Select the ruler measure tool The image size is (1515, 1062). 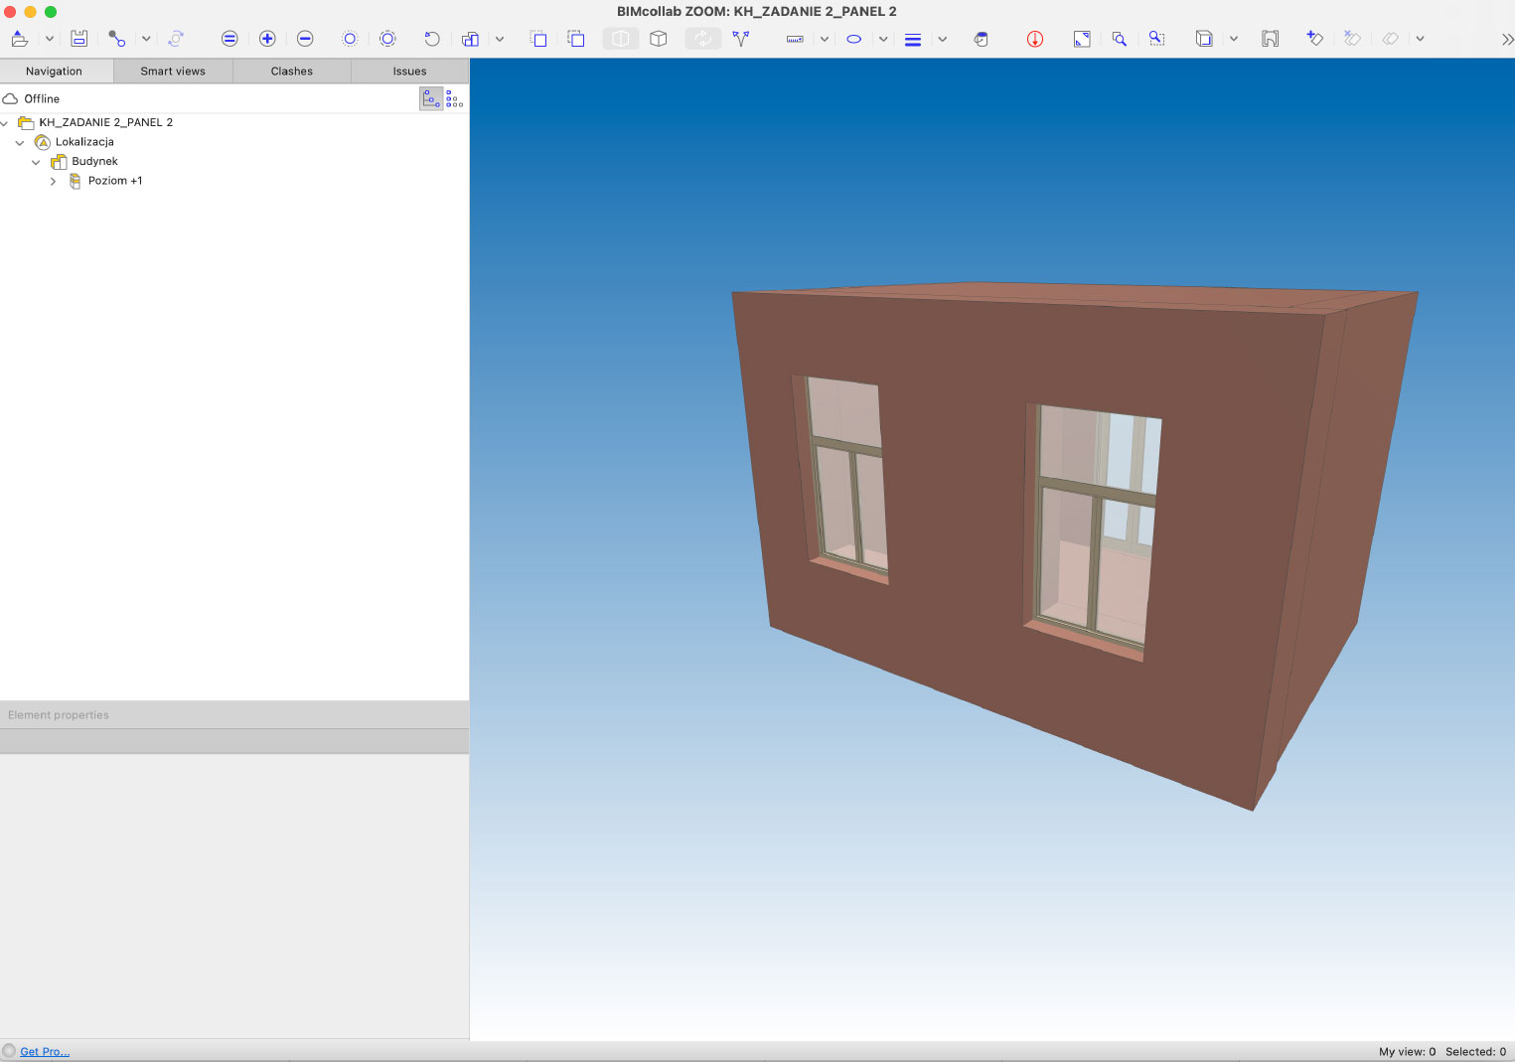(x=795, y=39)
